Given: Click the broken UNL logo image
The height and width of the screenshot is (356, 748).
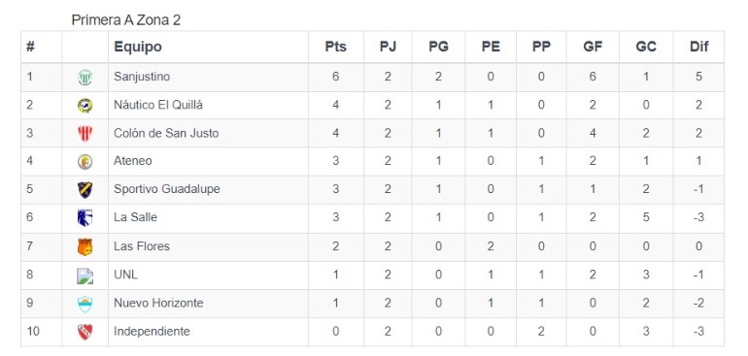Looking at the screenshot, I should 85,275.
